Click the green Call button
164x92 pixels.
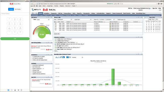[15, 39]
